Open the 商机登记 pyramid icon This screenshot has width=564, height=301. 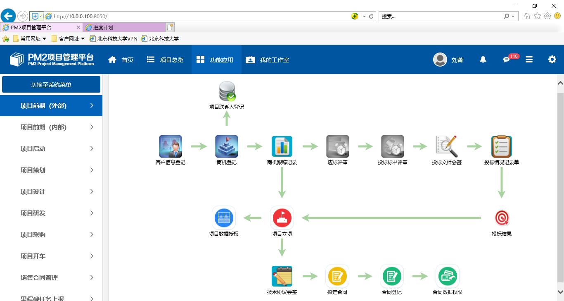click(226, 146)
